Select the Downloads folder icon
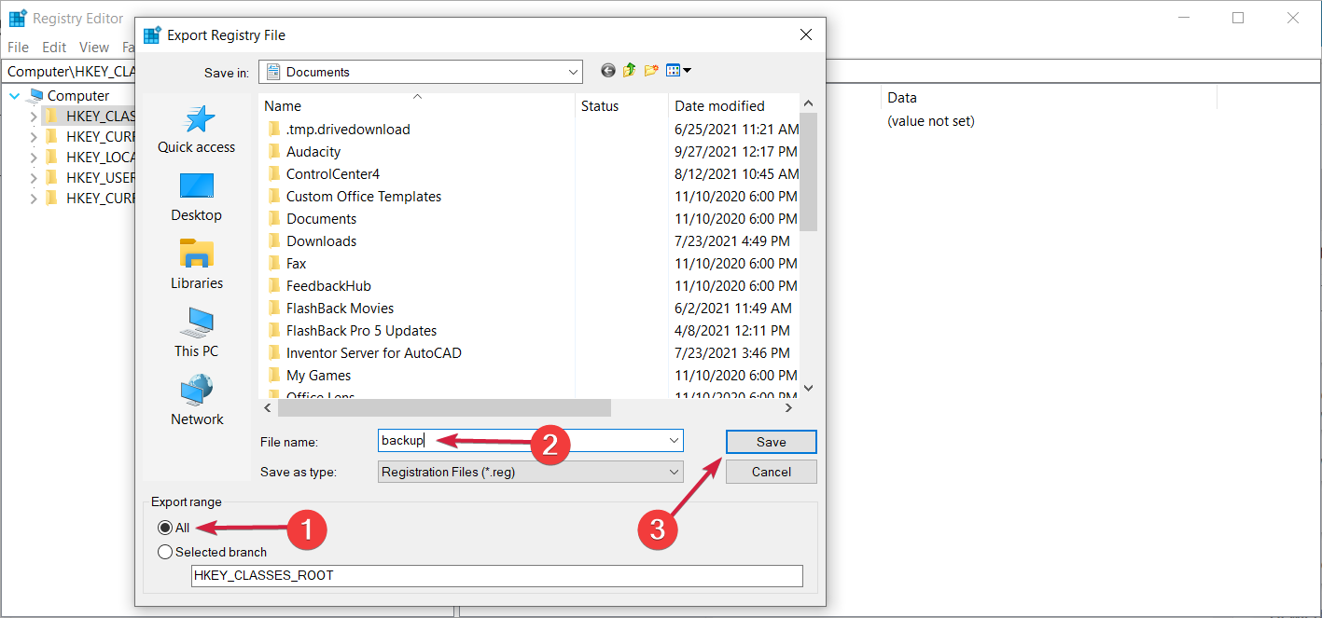This screenshot has height=618, width=1322. pos(274,241)
